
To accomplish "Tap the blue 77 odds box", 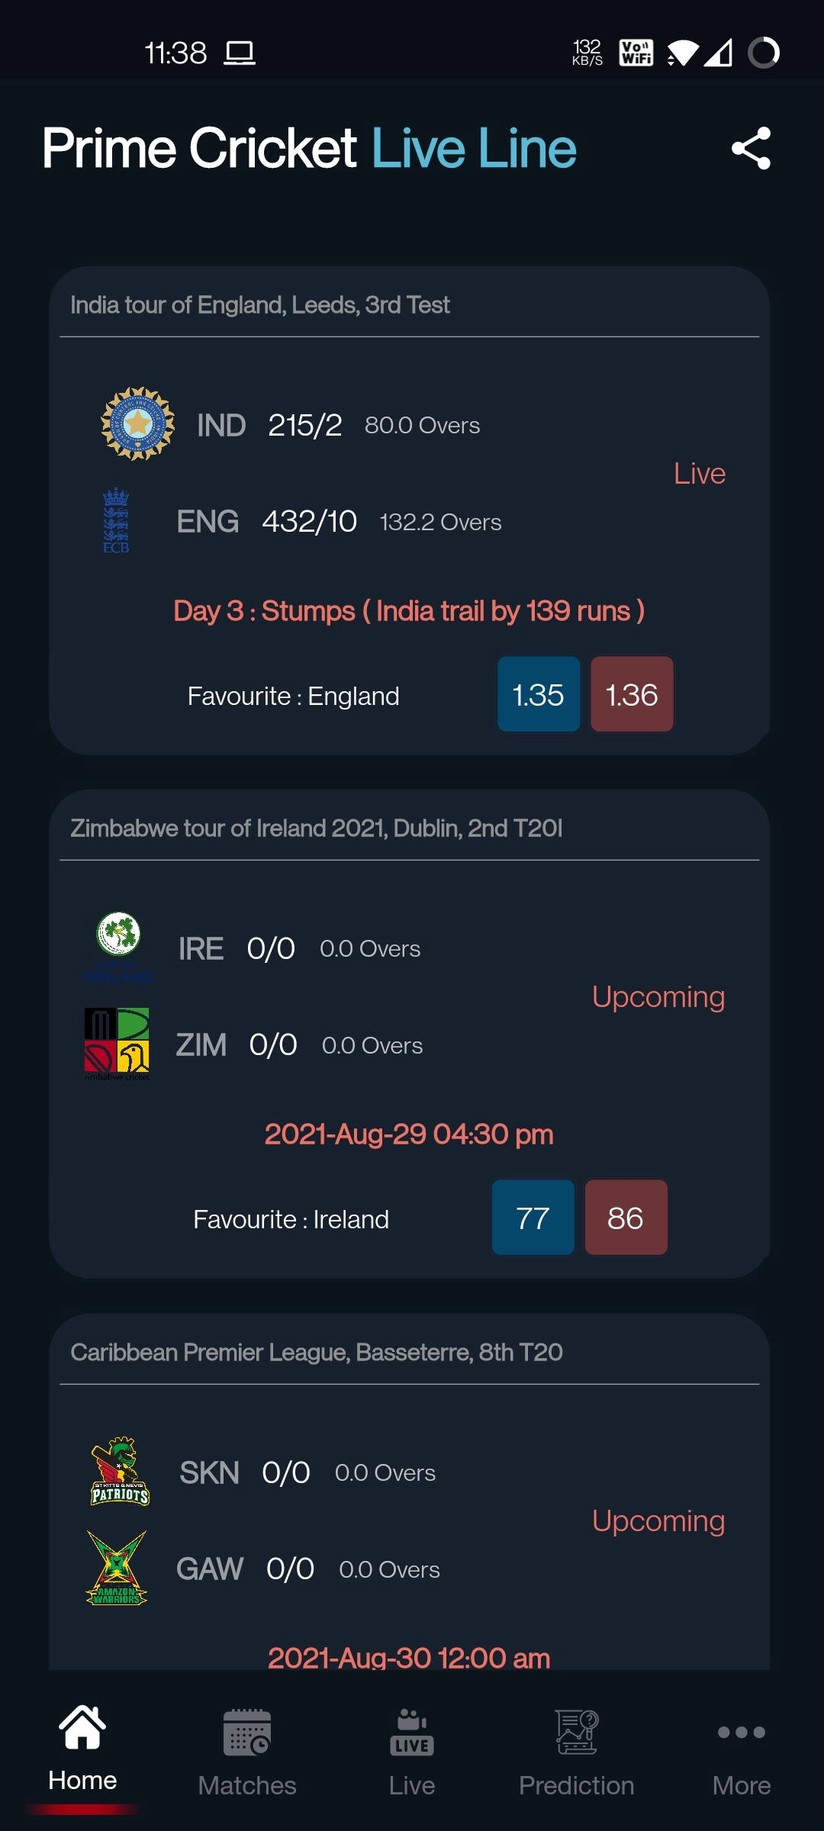I will pos(533,1218).
